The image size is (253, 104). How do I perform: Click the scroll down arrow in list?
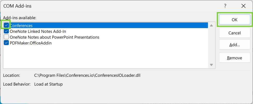(211, 65)
